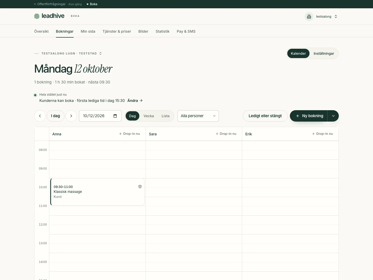This screenshot has width=373, height=280.
Task: Click the 12:00 time label
Action: pyautogui.click(x=43, y=225)
